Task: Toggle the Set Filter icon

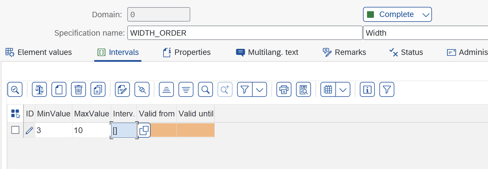Action: 387,89
